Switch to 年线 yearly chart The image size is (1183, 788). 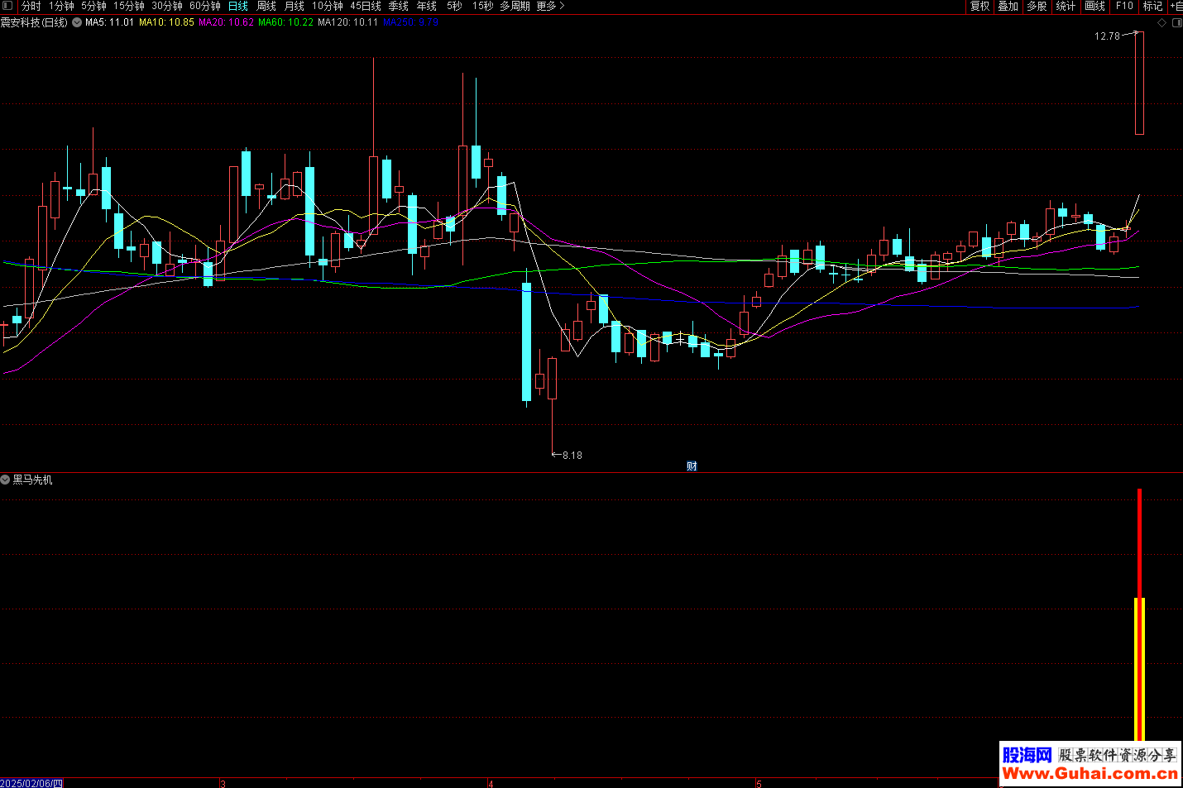[x=427, y=6]
